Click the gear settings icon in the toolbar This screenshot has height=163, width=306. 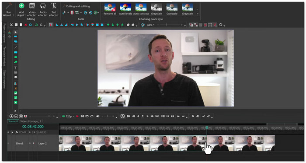coord(221,25)
